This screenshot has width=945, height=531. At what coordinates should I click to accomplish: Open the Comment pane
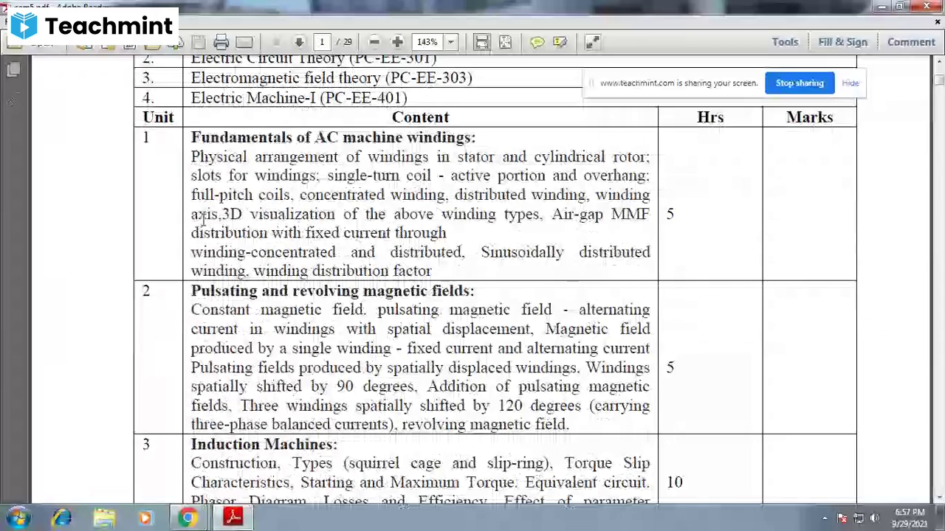tap(911, 42)
